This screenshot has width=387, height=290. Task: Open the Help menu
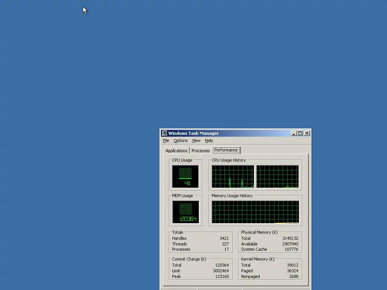(209, 140)
